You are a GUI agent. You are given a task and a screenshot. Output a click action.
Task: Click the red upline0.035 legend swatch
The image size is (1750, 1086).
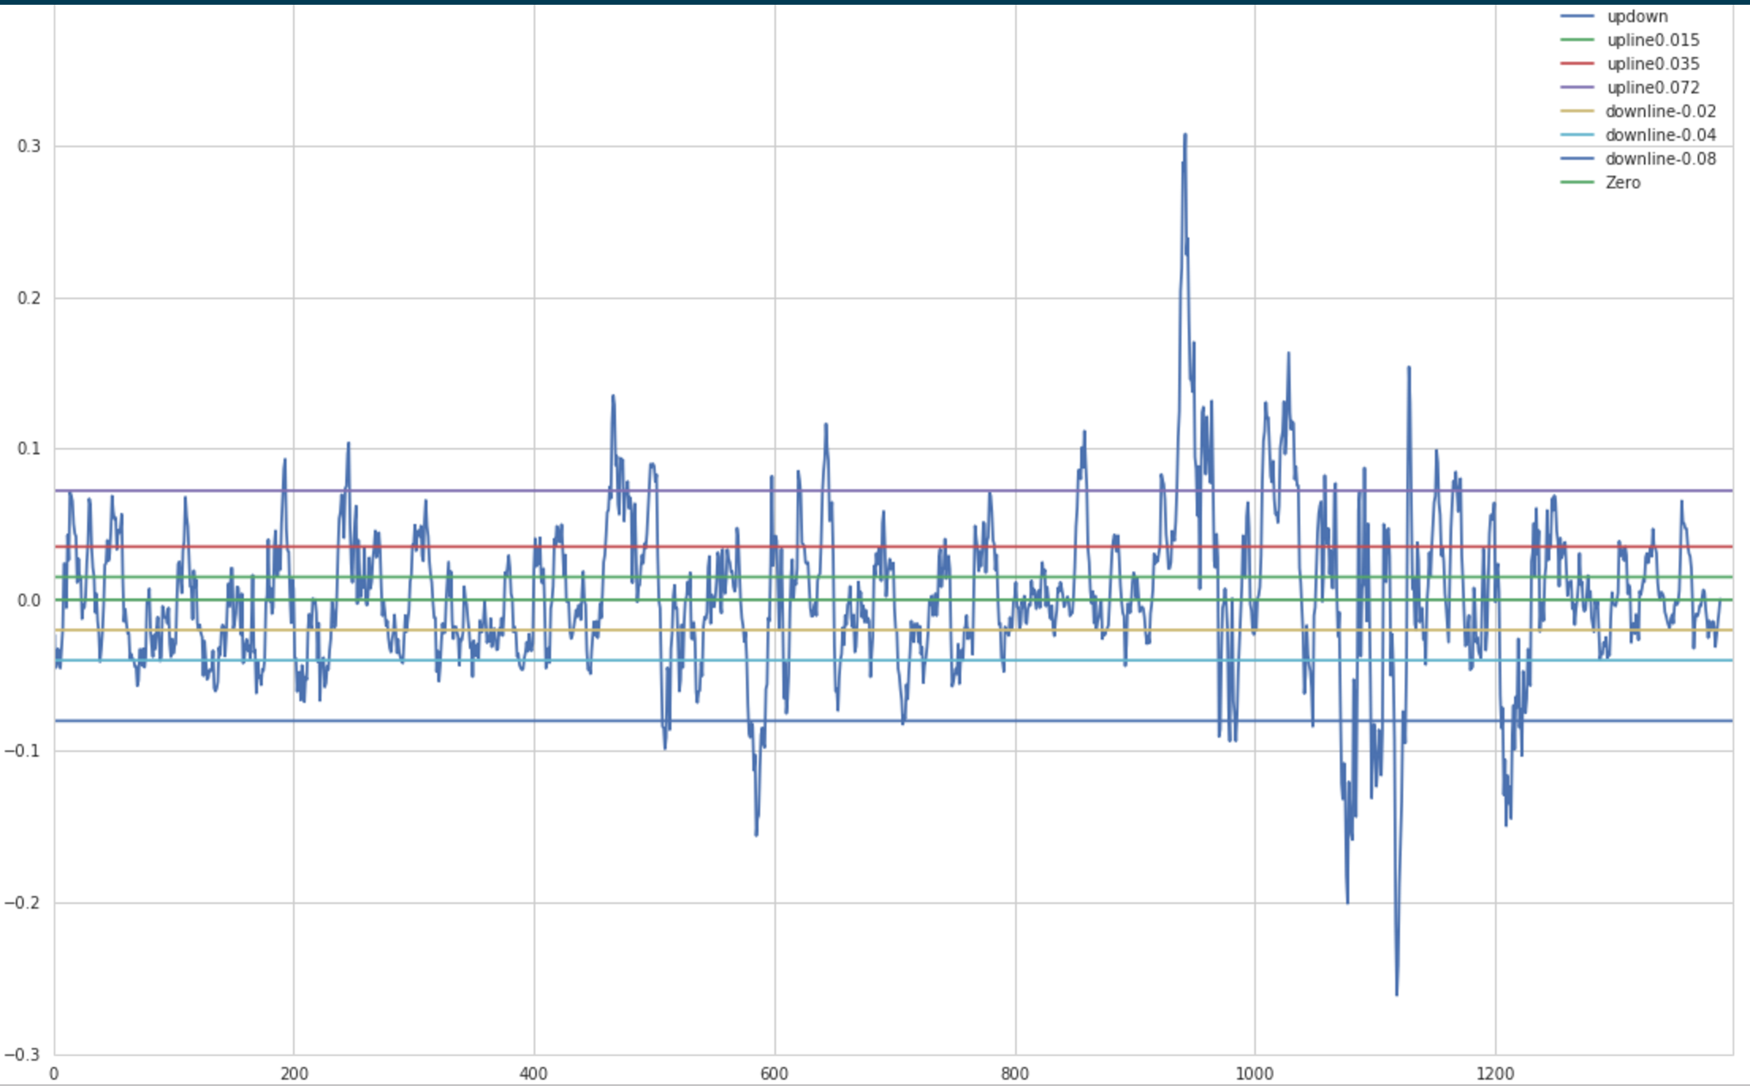click(x=1577, y=63)
